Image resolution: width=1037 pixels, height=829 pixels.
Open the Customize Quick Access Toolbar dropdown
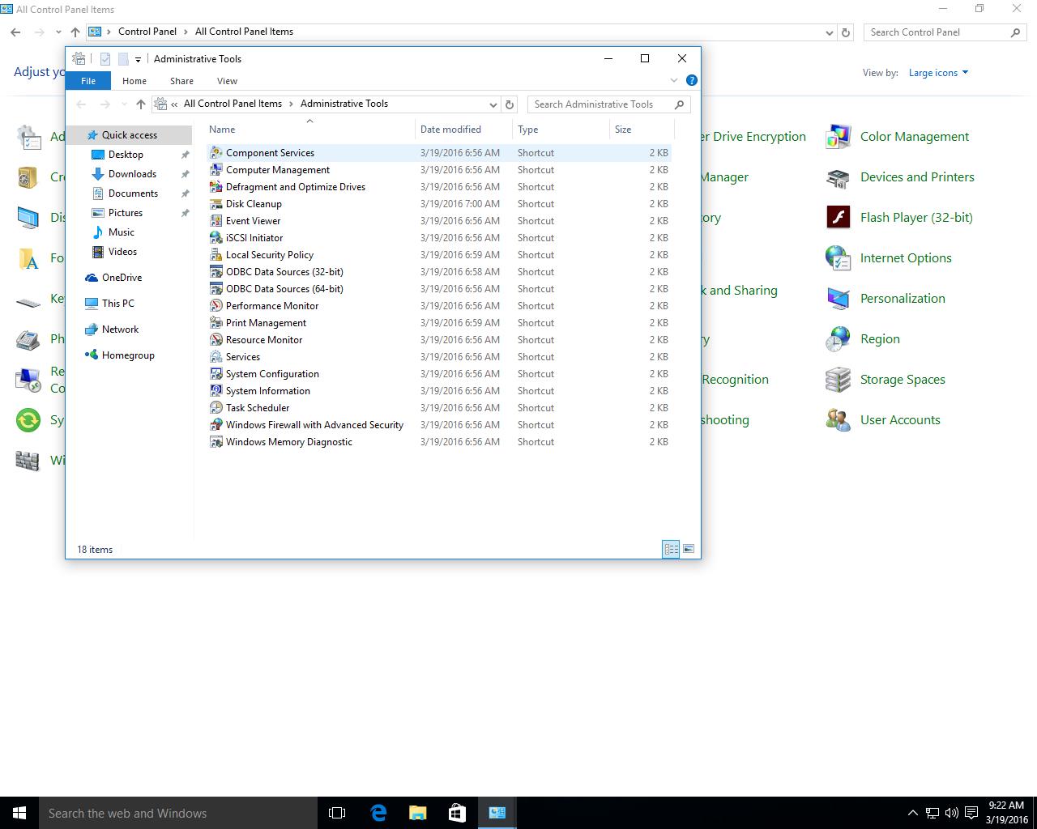tap(138, 59)
